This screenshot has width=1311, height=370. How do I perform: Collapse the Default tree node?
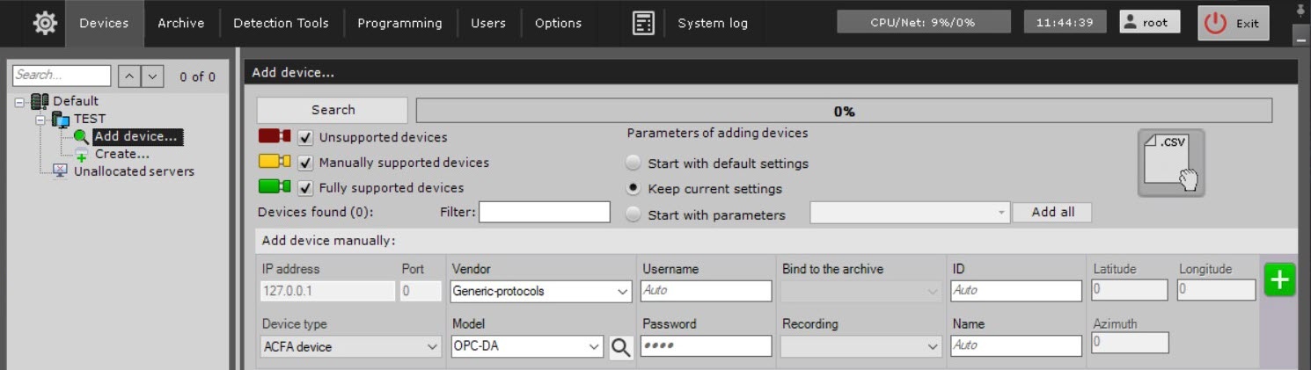point(19,101)
